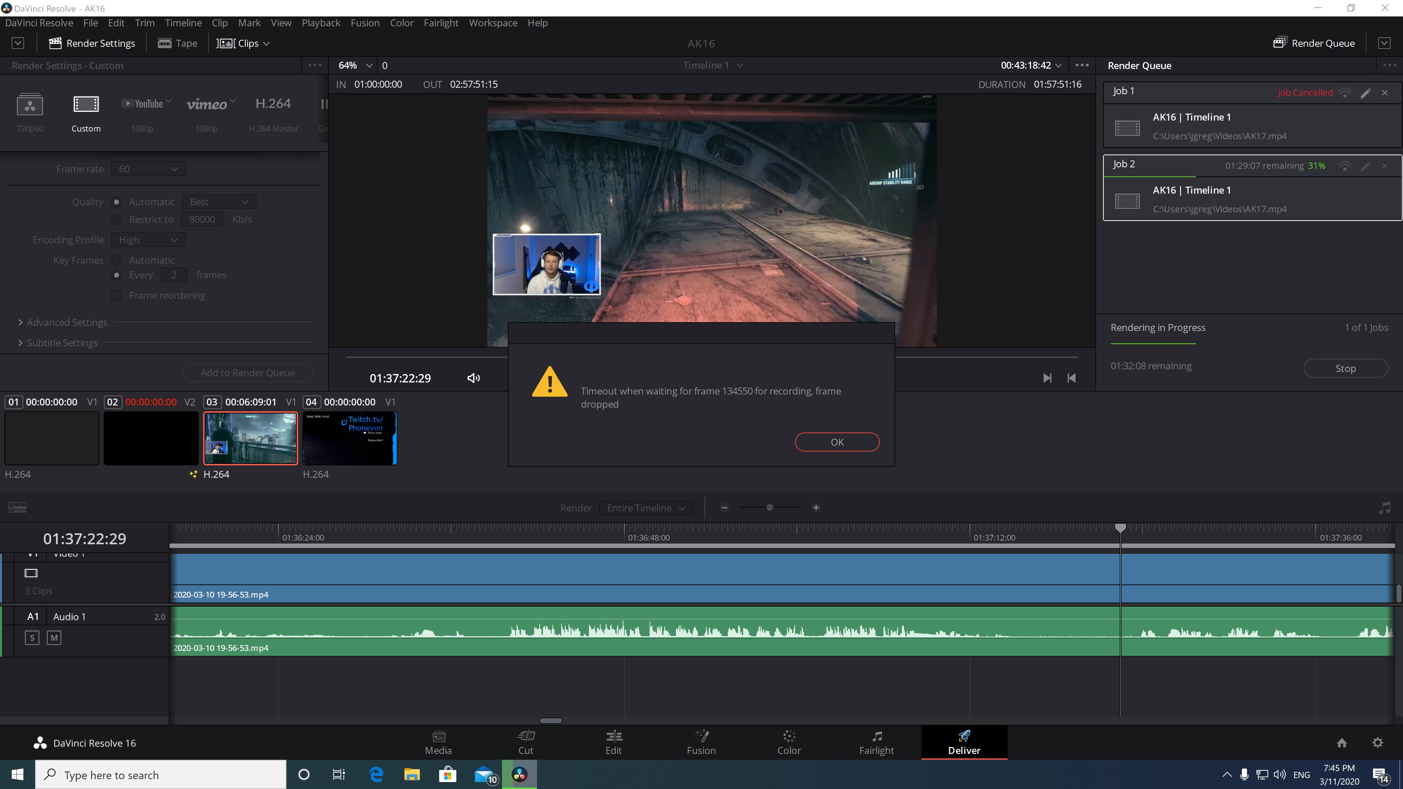Select Automatic quality radio button

coord(117,202)
